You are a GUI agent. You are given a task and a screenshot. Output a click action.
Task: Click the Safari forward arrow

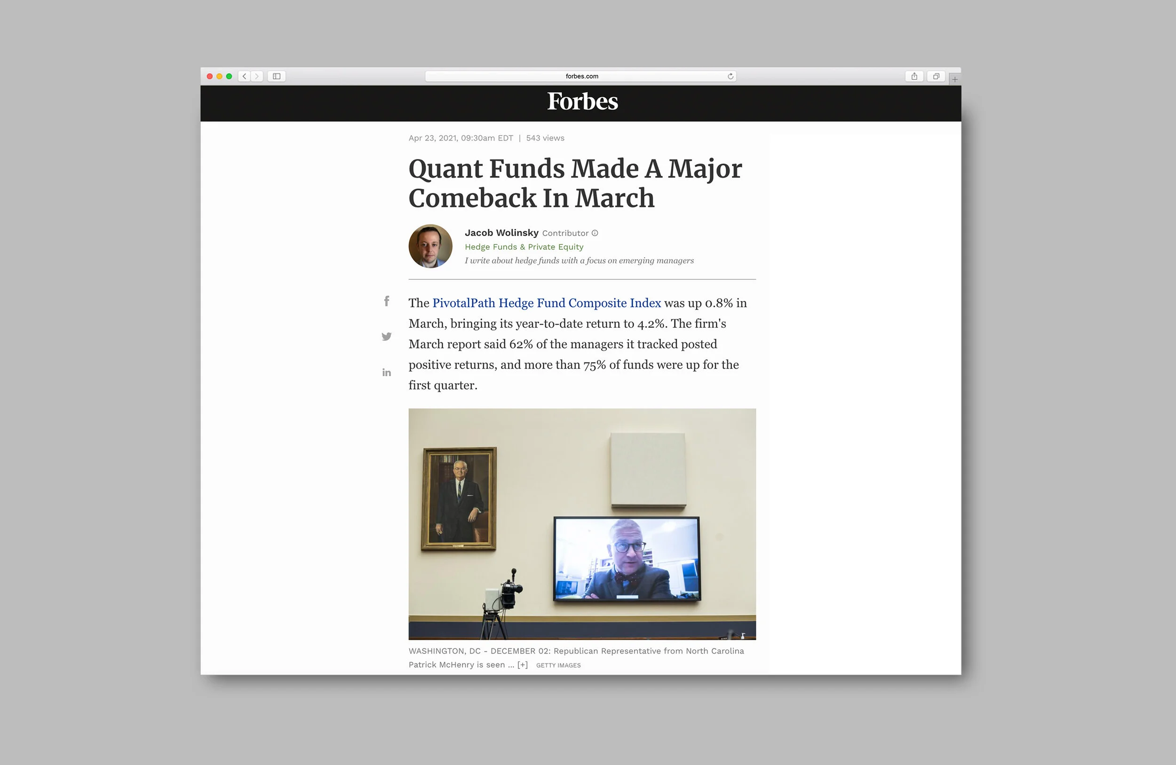[x=256, y=76]
